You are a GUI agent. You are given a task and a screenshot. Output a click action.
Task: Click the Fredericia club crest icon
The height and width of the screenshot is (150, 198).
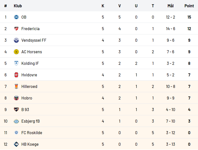coord(16,29)
